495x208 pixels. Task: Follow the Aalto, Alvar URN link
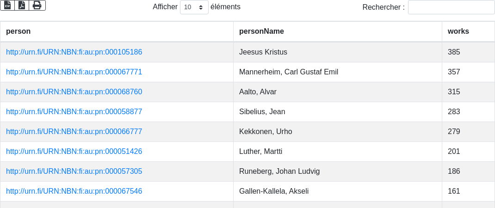pos(74,92)
